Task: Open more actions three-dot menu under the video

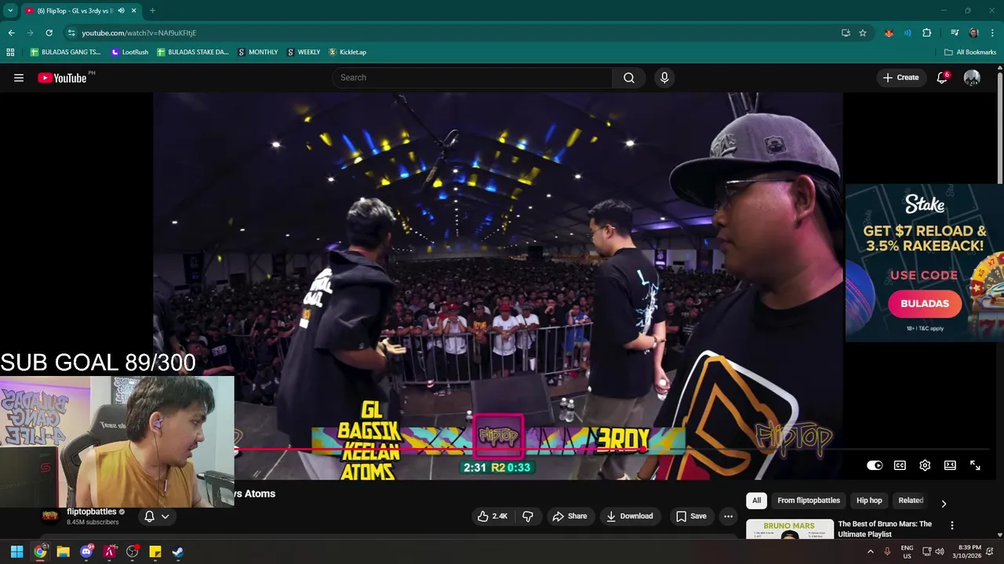Action: tap(728, 516)
